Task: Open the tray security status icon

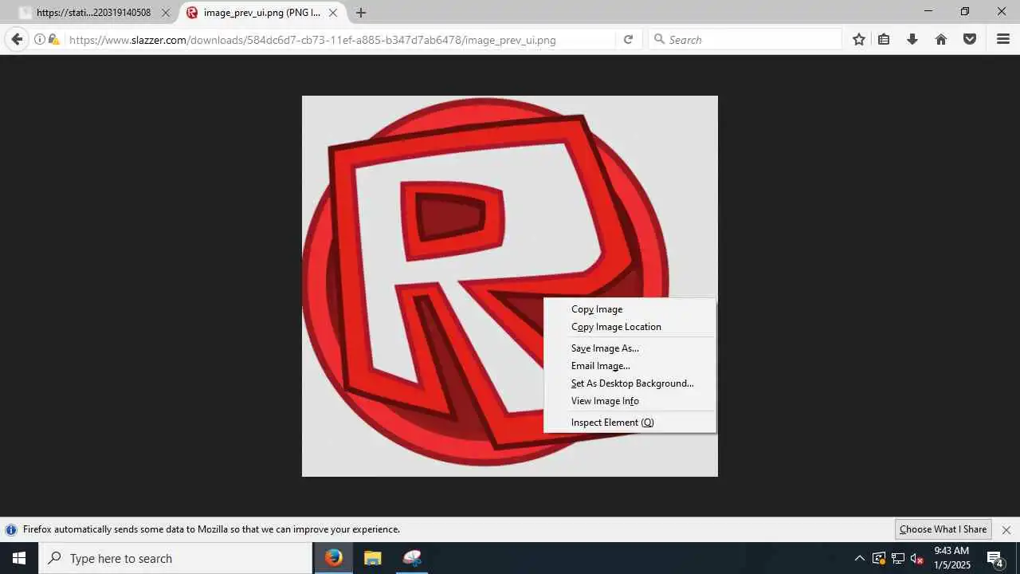Action: (879, 558)
